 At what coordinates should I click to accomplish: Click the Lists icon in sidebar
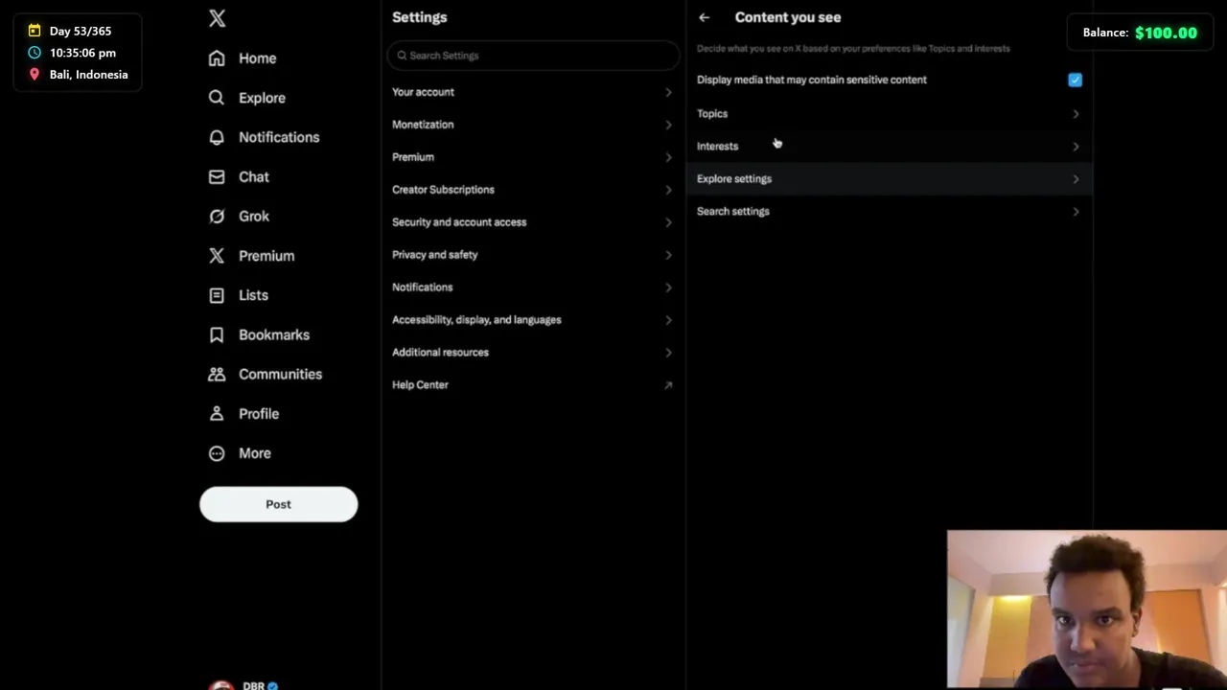[217, 295]
